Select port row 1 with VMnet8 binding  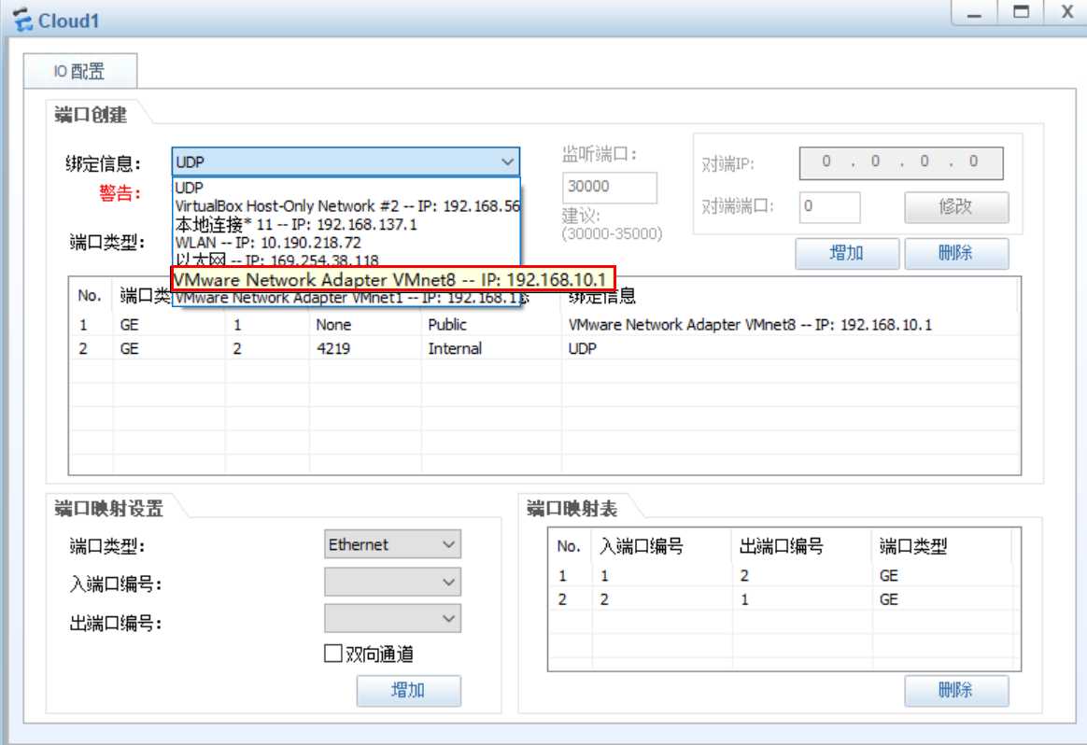point(544,325)
